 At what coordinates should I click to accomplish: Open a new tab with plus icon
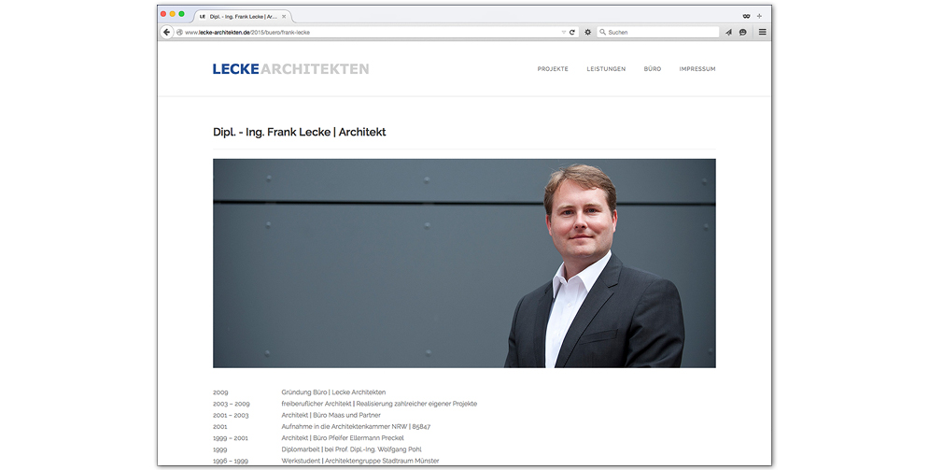coord(759,16)
